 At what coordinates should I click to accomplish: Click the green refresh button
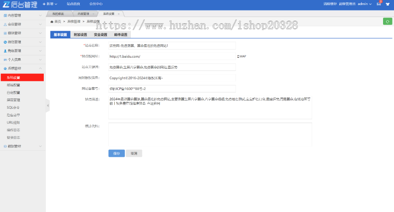tap(387, 21)
